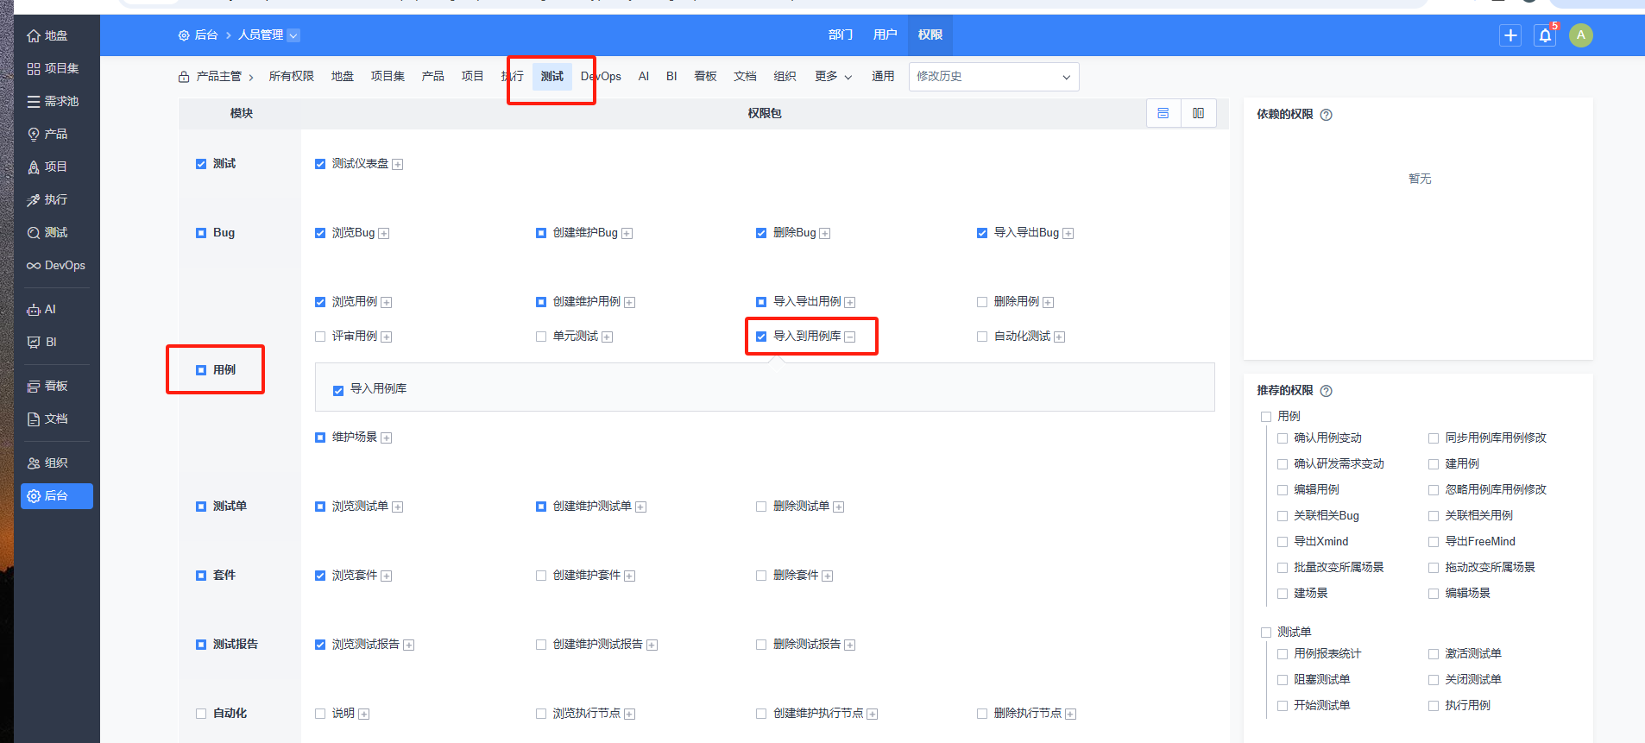Image resolution: width=1645 pixels, height=743 pixels.
Task: Click the notification bell icon
Action: coord(1545,35)
